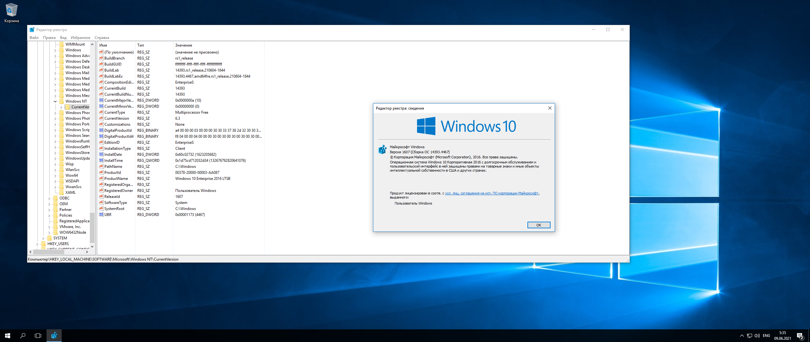
Task: Select the PathName value row
Action: [180, 166]
